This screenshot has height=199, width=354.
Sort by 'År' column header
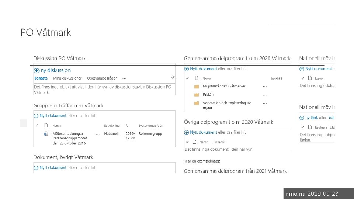[127, 125]
